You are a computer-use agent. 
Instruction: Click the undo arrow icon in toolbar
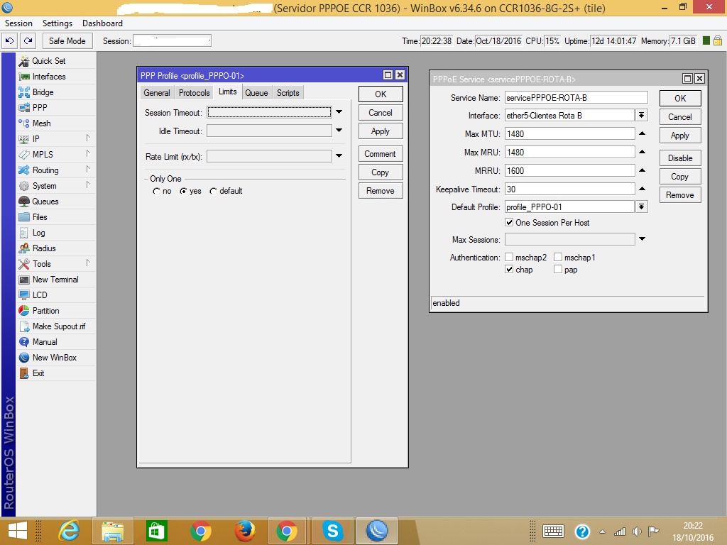point(10,41)
